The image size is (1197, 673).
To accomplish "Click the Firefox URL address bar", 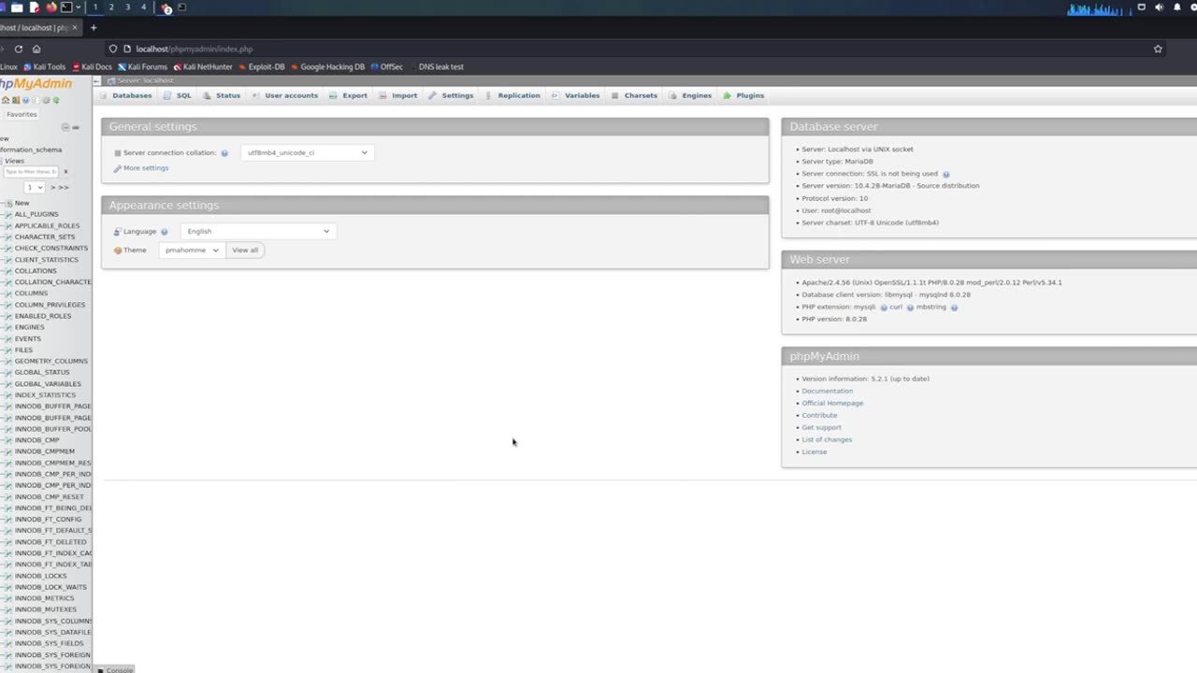I will click(636, 49).
